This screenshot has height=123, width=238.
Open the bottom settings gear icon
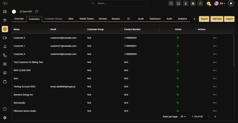[x=5, y=118]
